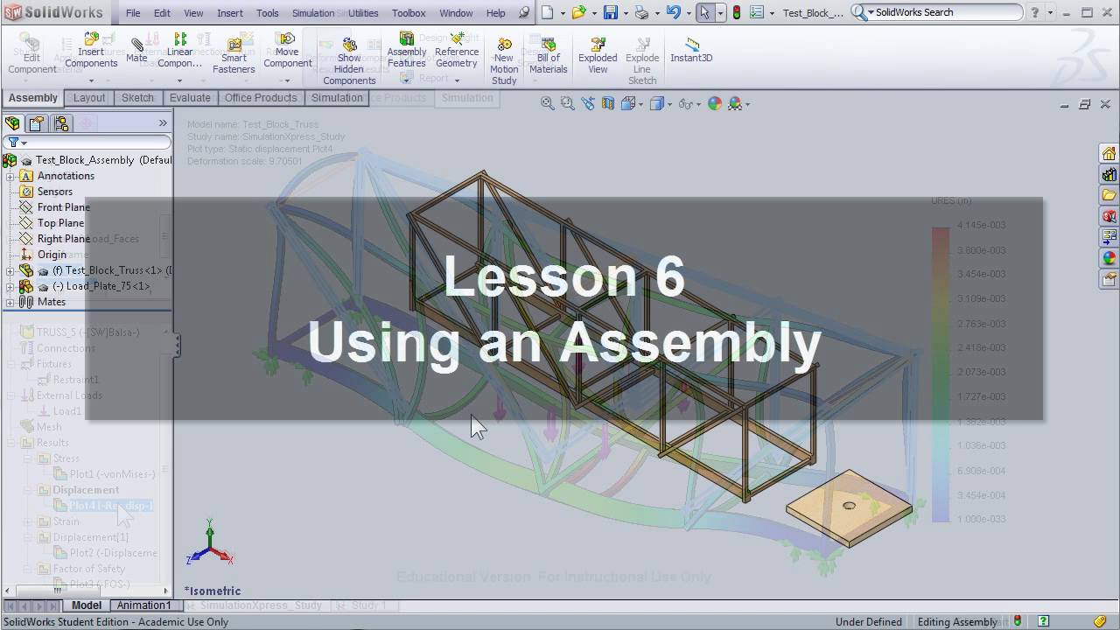
Task: Open Smart Fasteners tool
Action: coord(234,56)
